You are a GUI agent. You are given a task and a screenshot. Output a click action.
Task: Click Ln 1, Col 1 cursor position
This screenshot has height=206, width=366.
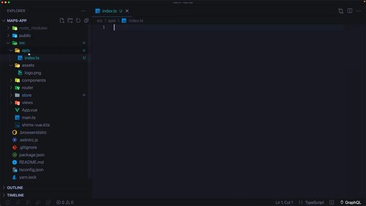(x=284, y=203)
